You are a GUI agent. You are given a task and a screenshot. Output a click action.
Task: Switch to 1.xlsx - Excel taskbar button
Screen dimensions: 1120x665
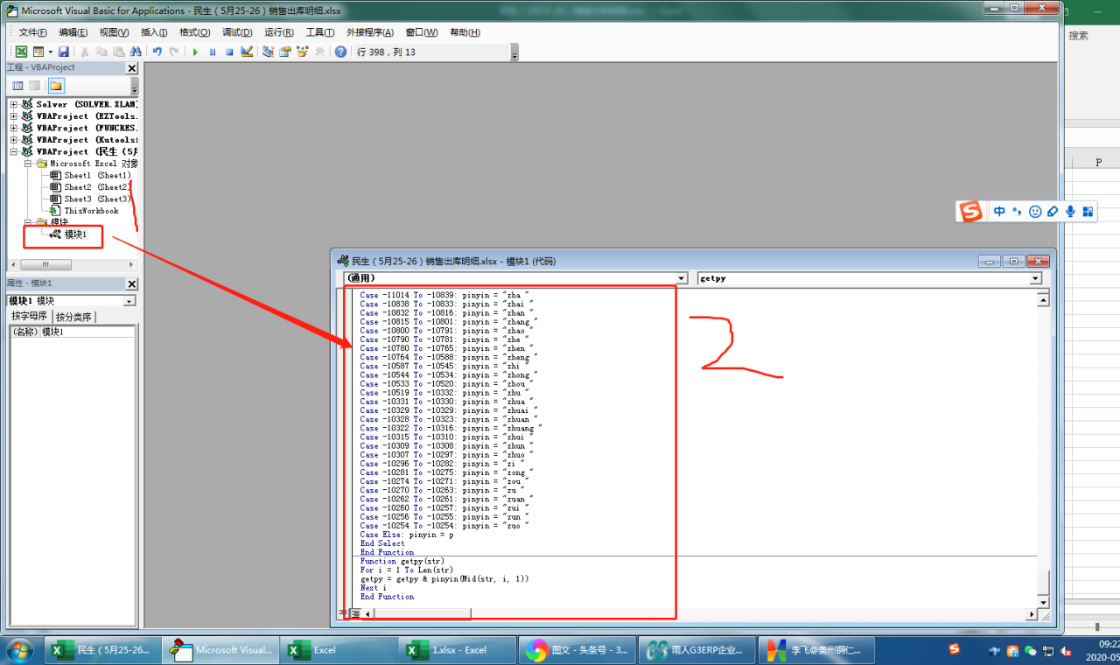coord(458,650)
